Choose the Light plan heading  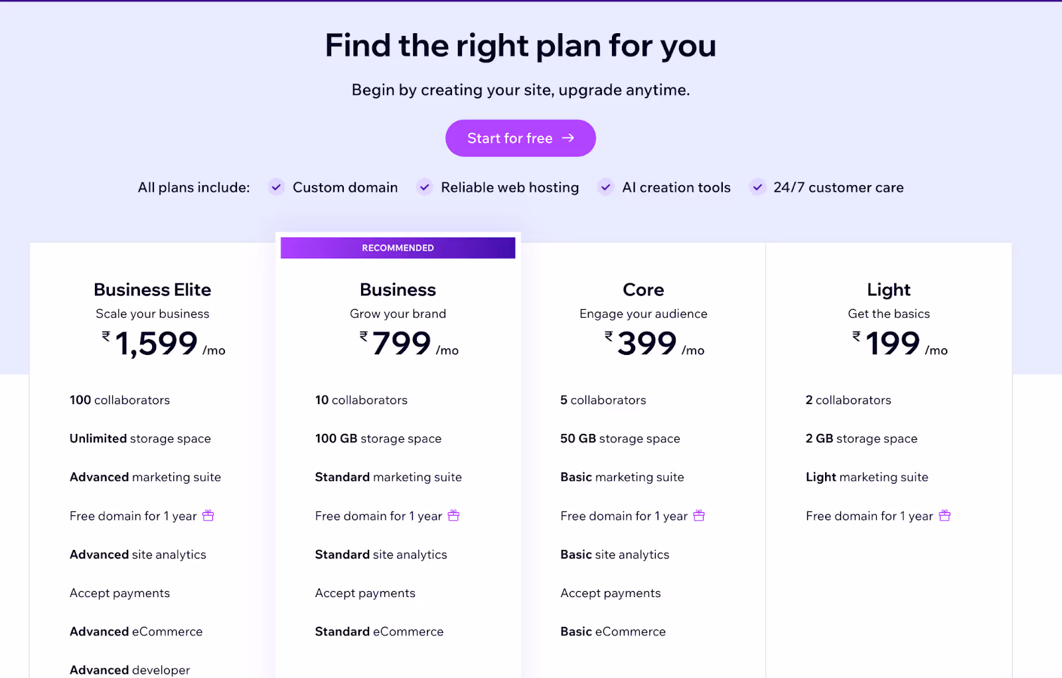[x=889, y=290]
